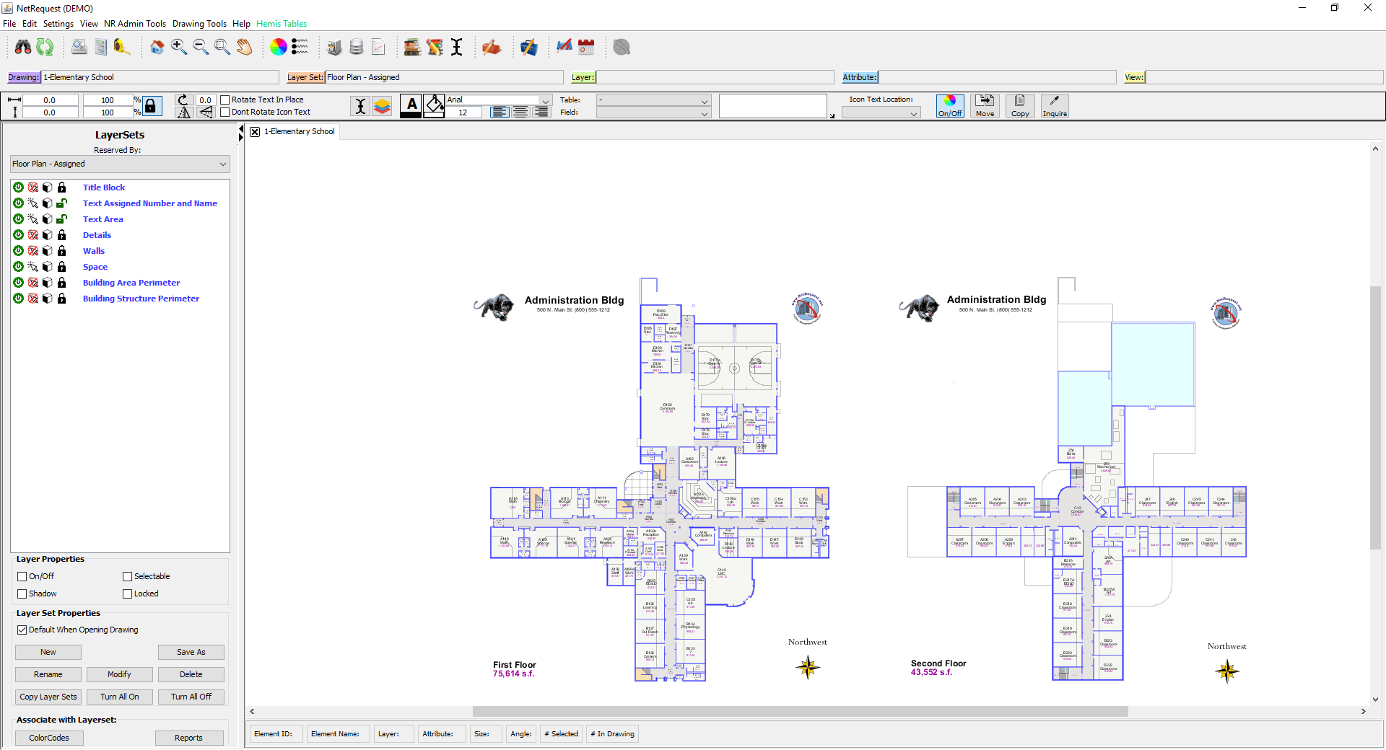Screen dimensions: 1386x750
Task: Check Rotate Text In Place checkbox
Action: tap(225, 100)
